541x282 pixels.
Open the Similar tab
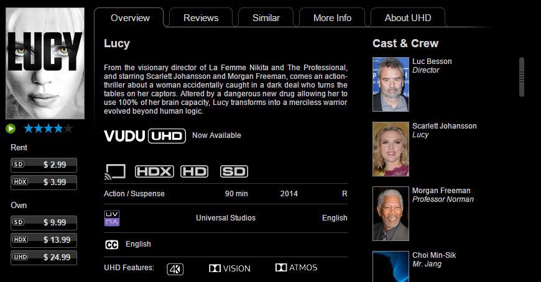(266, 18)
